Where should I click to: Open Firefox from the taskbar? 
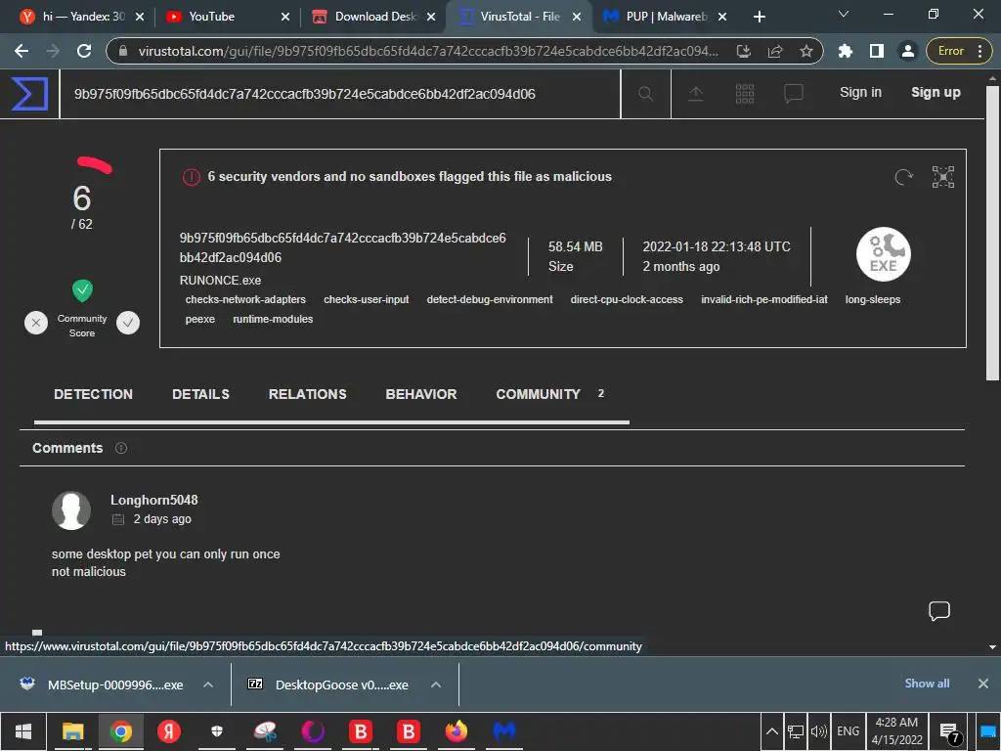[x=456, y=731]
